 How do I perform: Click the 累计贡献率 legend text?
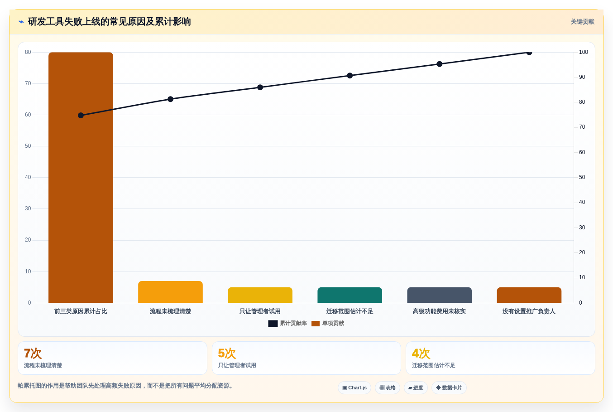[x=293, y=324]
